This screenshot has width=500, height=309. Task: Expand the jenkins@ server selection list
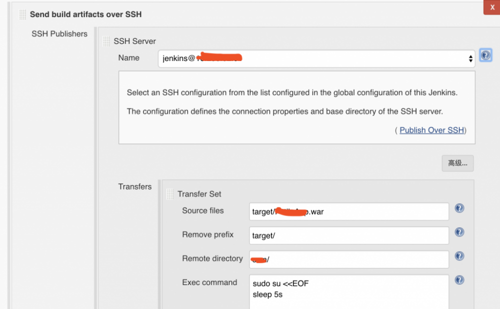coord(470,58)
